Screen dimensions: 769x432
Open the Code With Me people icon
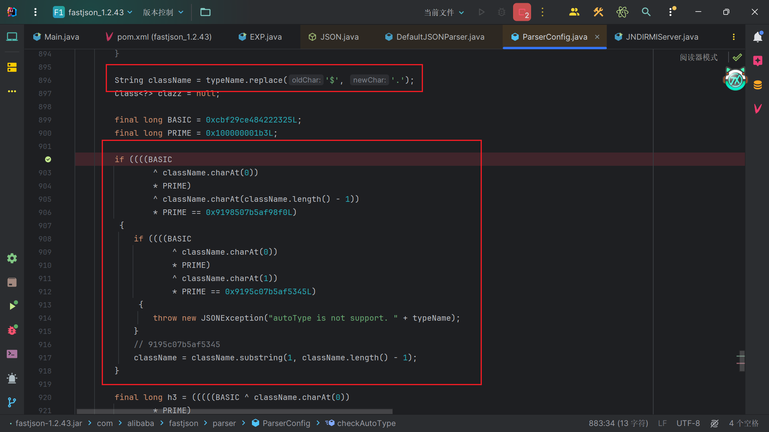click(574, 12)
